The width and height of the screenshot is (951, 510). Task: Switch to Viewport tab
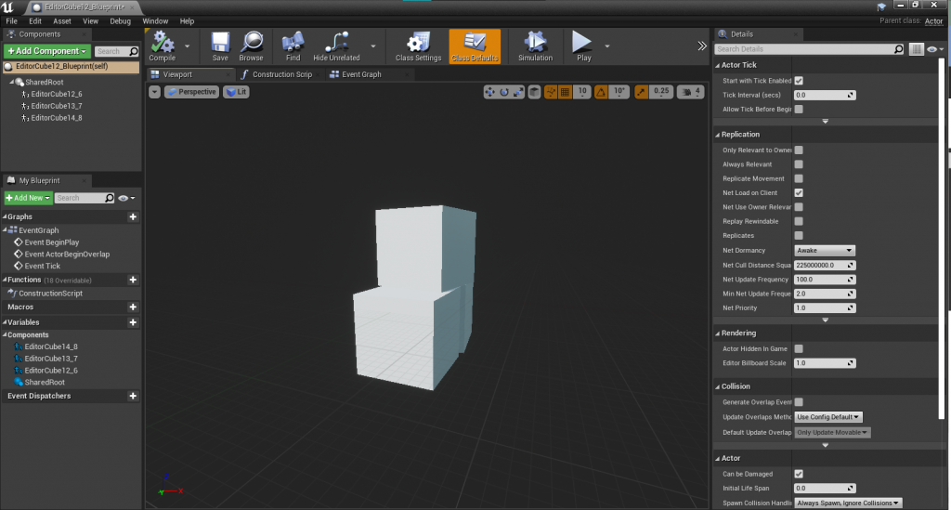tap(177, 74)
